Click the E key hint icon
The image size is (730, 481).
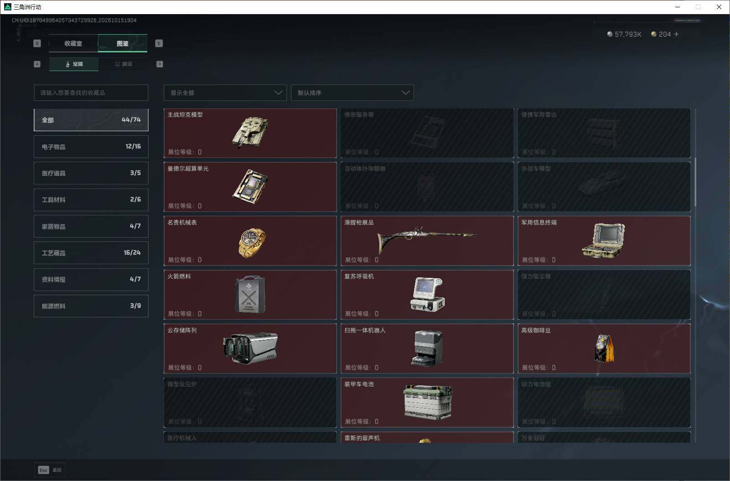159,43
